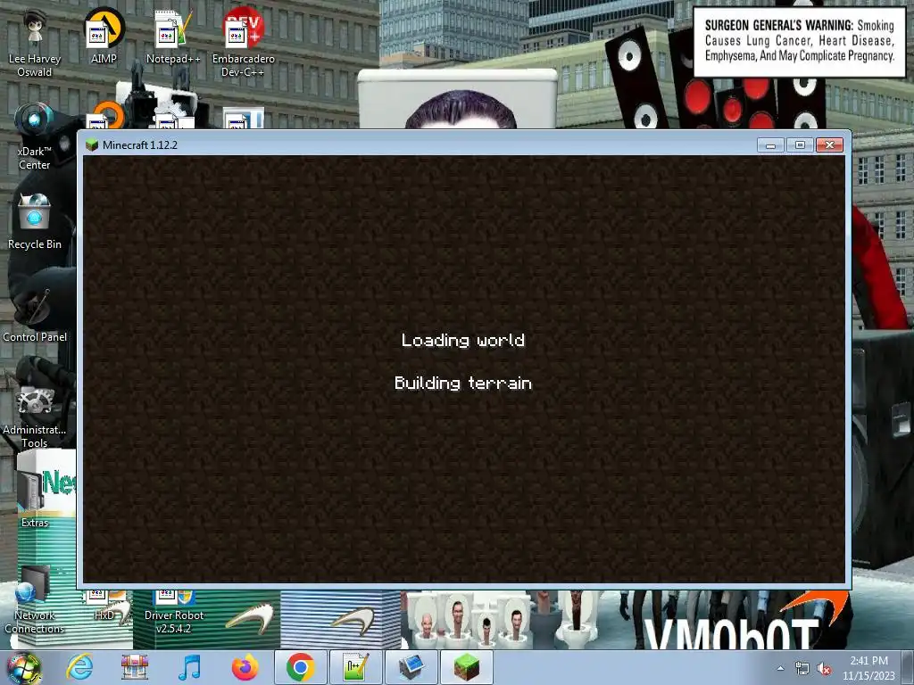Select the xDark Center desktop icon
The image size is (914, 685).
(x=35, y=136)
